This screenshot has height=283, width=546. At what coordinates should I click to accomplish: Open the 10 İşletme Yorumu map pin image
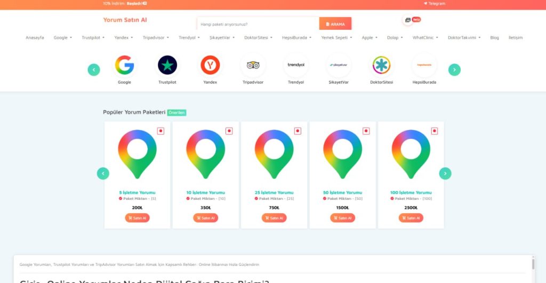click(x=205, y=154)
